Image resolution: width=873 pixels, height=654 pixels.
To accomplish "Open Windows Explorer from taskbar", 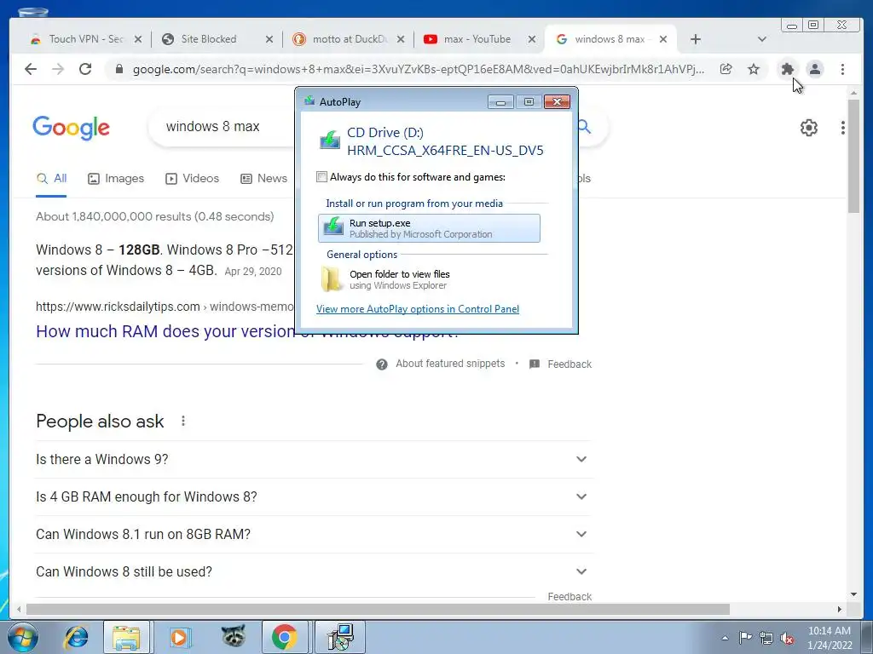I will tap(126, 637).
